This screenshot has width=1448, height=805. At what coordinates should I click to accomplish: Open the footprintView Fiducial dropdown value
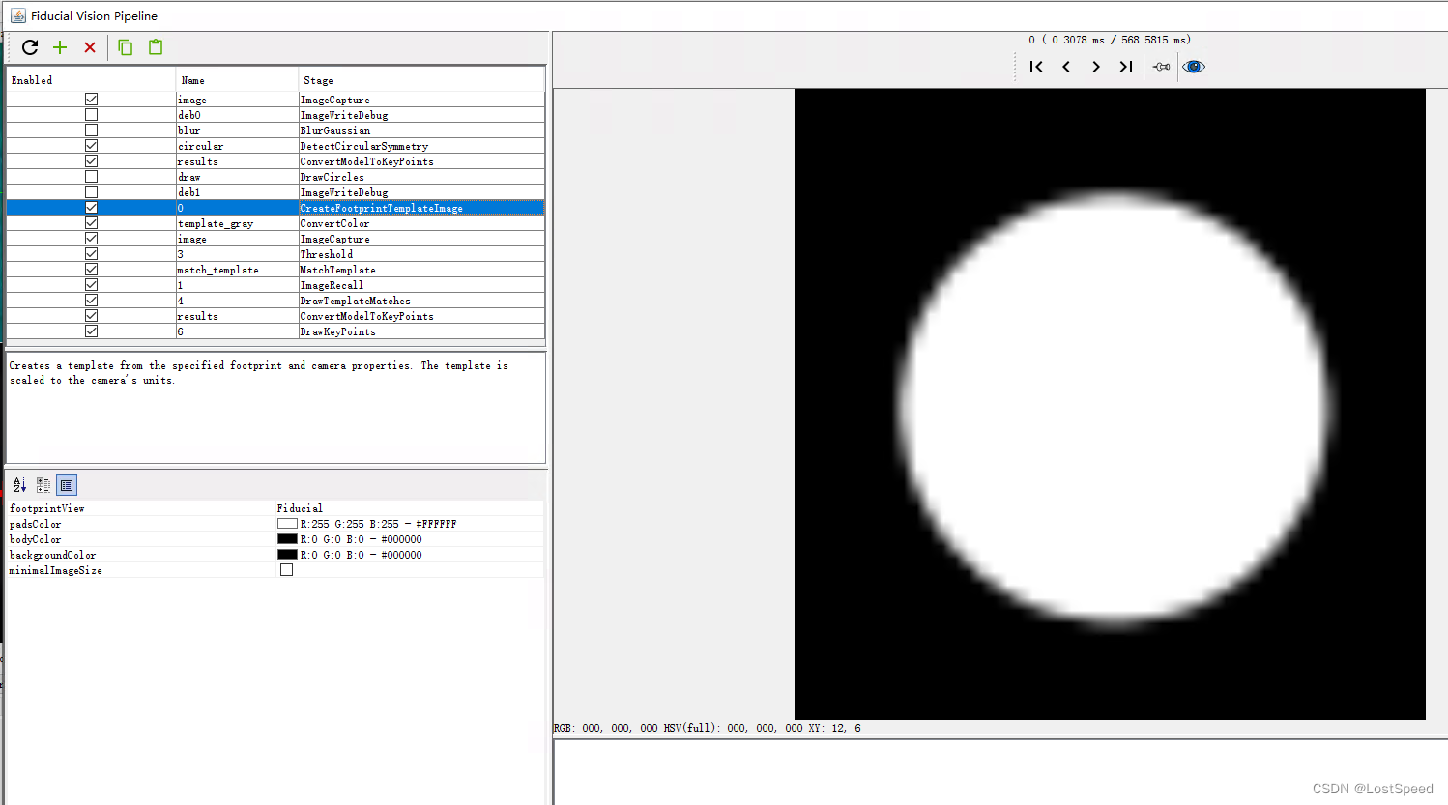409,508
